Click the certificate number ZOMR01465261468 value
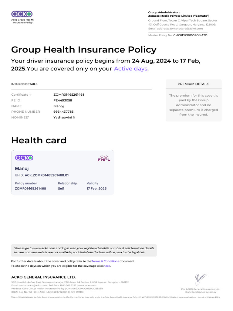The height and width of the screenshot is (311, 233). [x=69, y=94]
